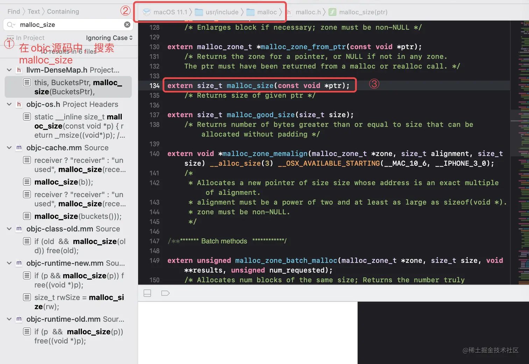Click the source file icon for objc-runtime-old.mm
Screen dimensions: 529x364
tap(19, 319)
